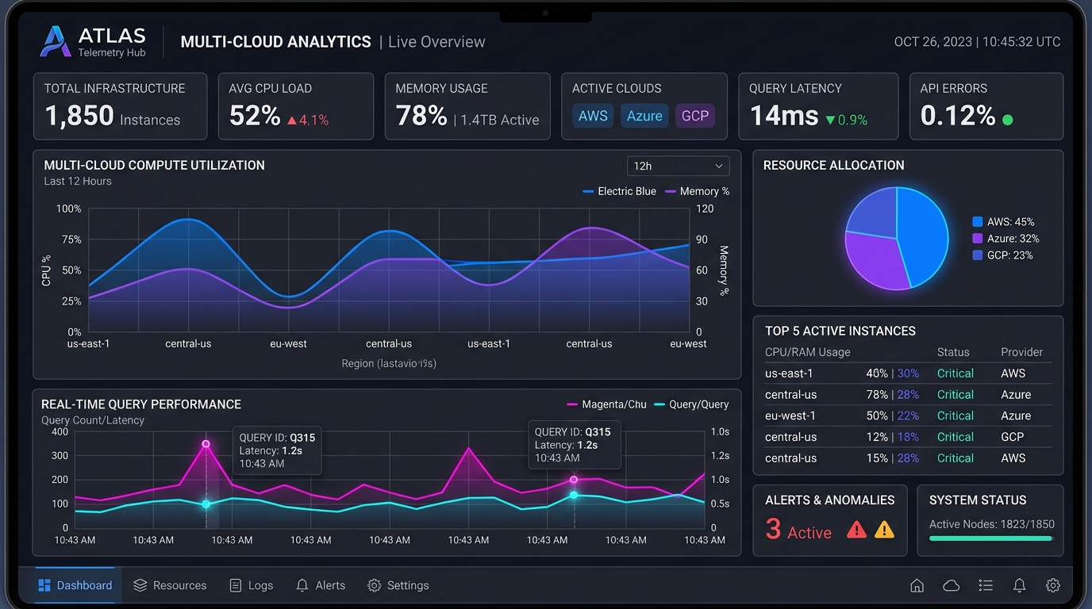The width and height of the screenshot is (1092, 609).
Task: Click the 78% | 28% usage cell
Action: 893,395
